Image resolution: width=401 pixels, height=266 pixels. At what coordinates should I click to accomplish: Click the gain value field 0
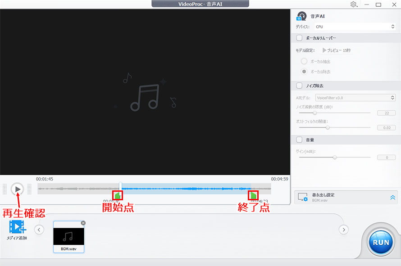click(x=387, y=158)
